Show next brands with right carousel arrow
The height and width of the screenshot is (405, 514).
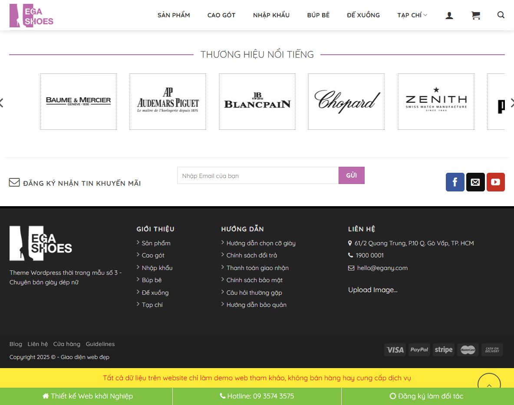click(x=512, y=103)
